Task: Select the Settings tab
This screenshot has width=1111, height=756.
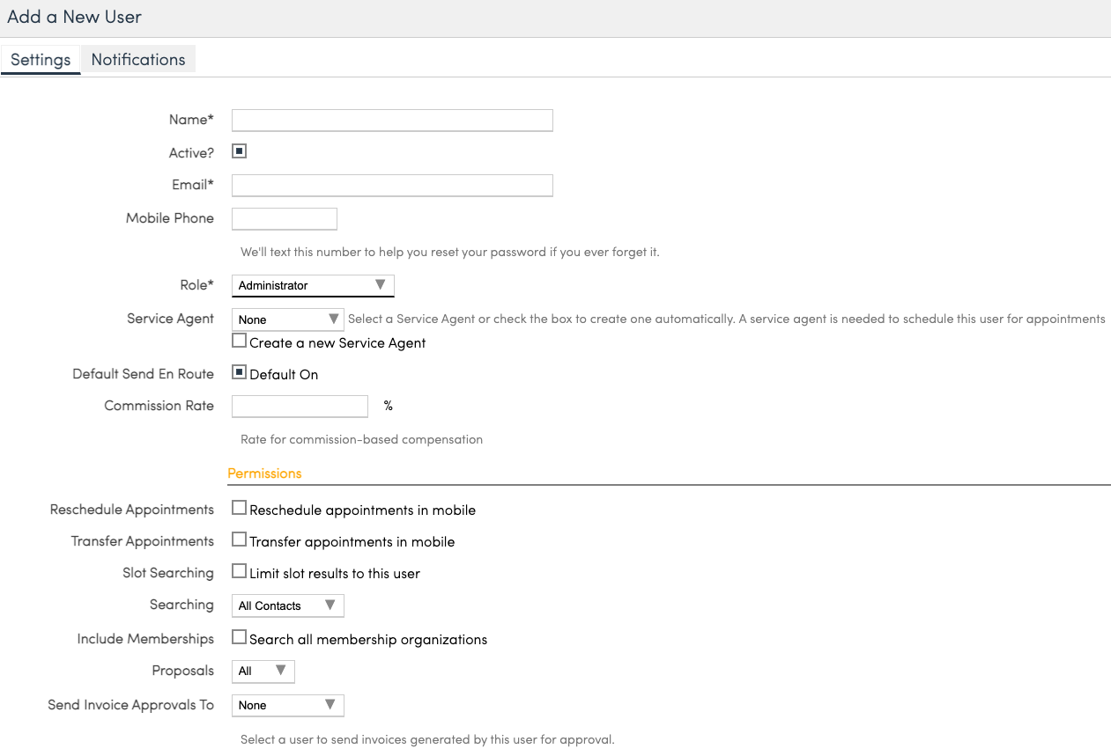Action: click(x=41, y=60)
